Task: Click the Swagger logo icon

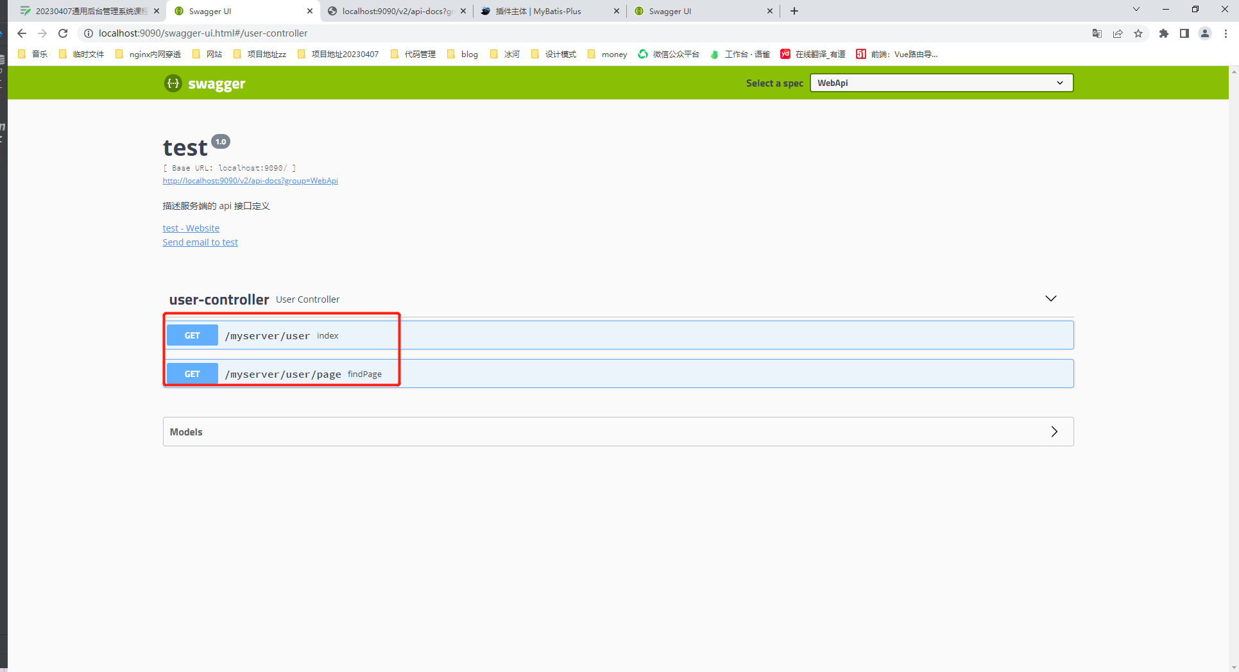Action: click(173, 83)
